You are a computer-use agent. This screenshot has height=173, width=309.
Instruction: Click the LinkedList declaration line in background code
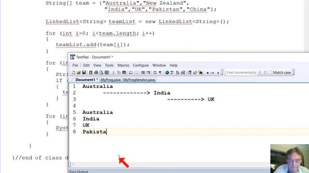pos(137,22)
